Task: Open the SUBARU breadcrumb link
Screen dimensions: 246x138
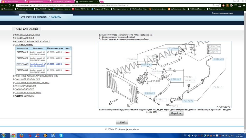Action: coord(56,17)
